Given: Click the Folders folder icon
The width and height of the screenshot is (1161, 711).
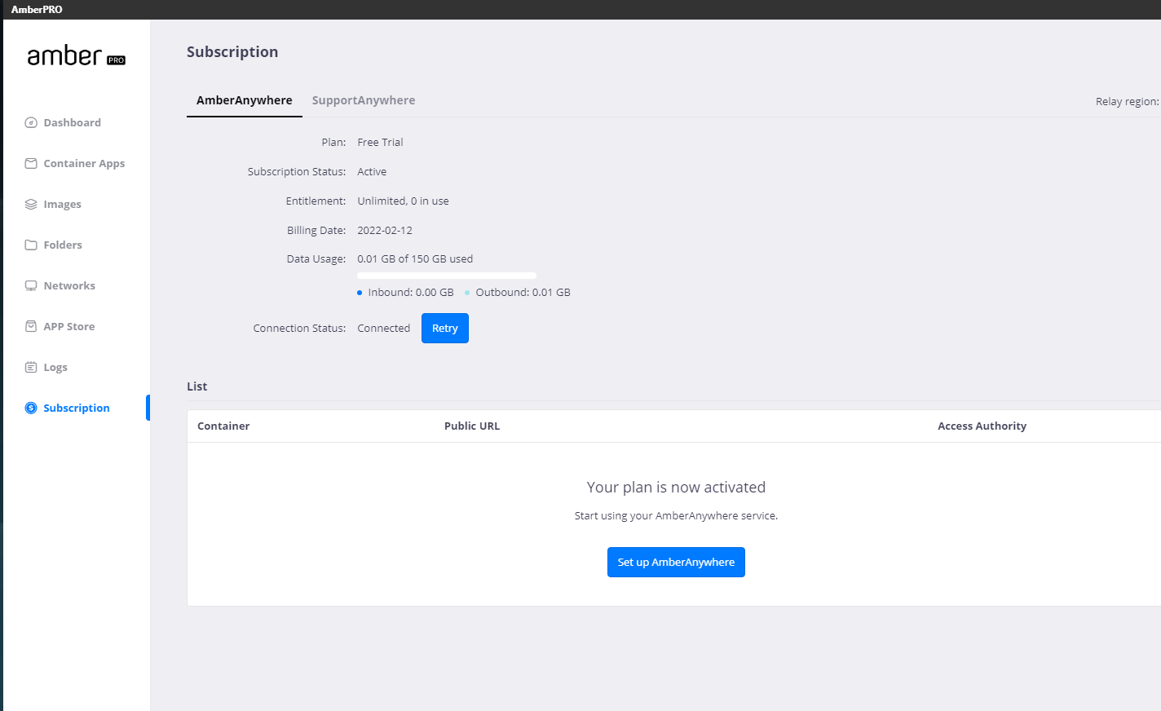Looking at the screenshot, I should (31, 245).
